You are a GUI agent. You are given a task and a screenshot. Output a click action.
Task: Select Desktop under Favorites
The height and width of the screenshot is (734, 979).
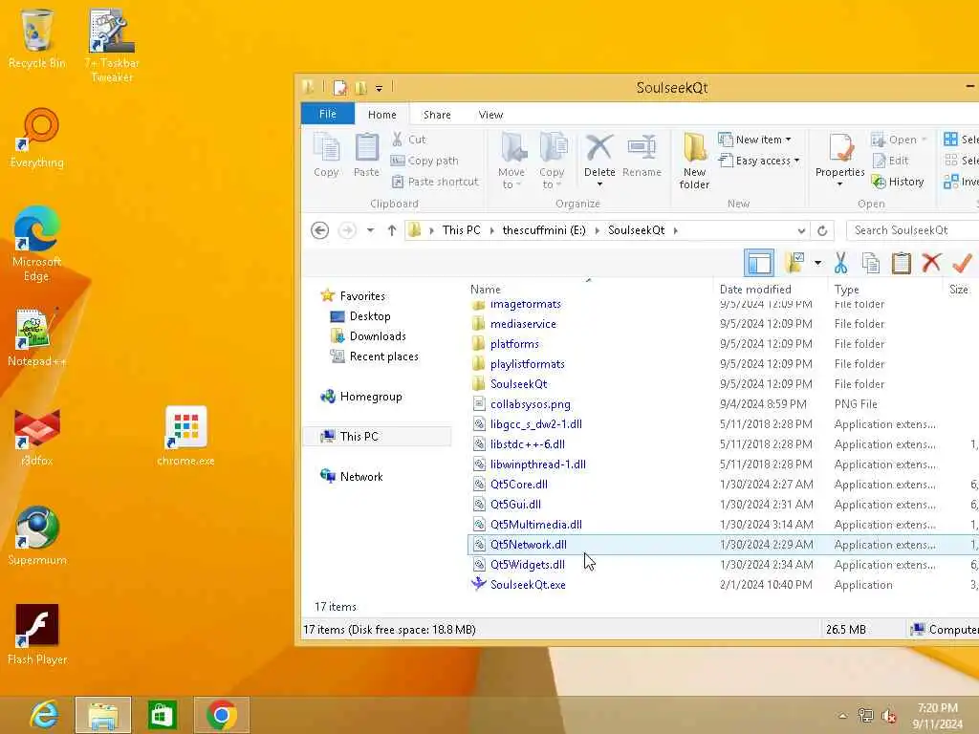[370, 316]
